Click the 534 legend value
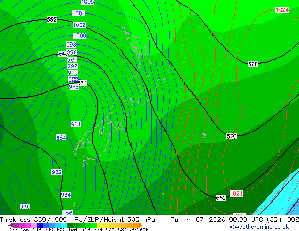 click(73, 229)
